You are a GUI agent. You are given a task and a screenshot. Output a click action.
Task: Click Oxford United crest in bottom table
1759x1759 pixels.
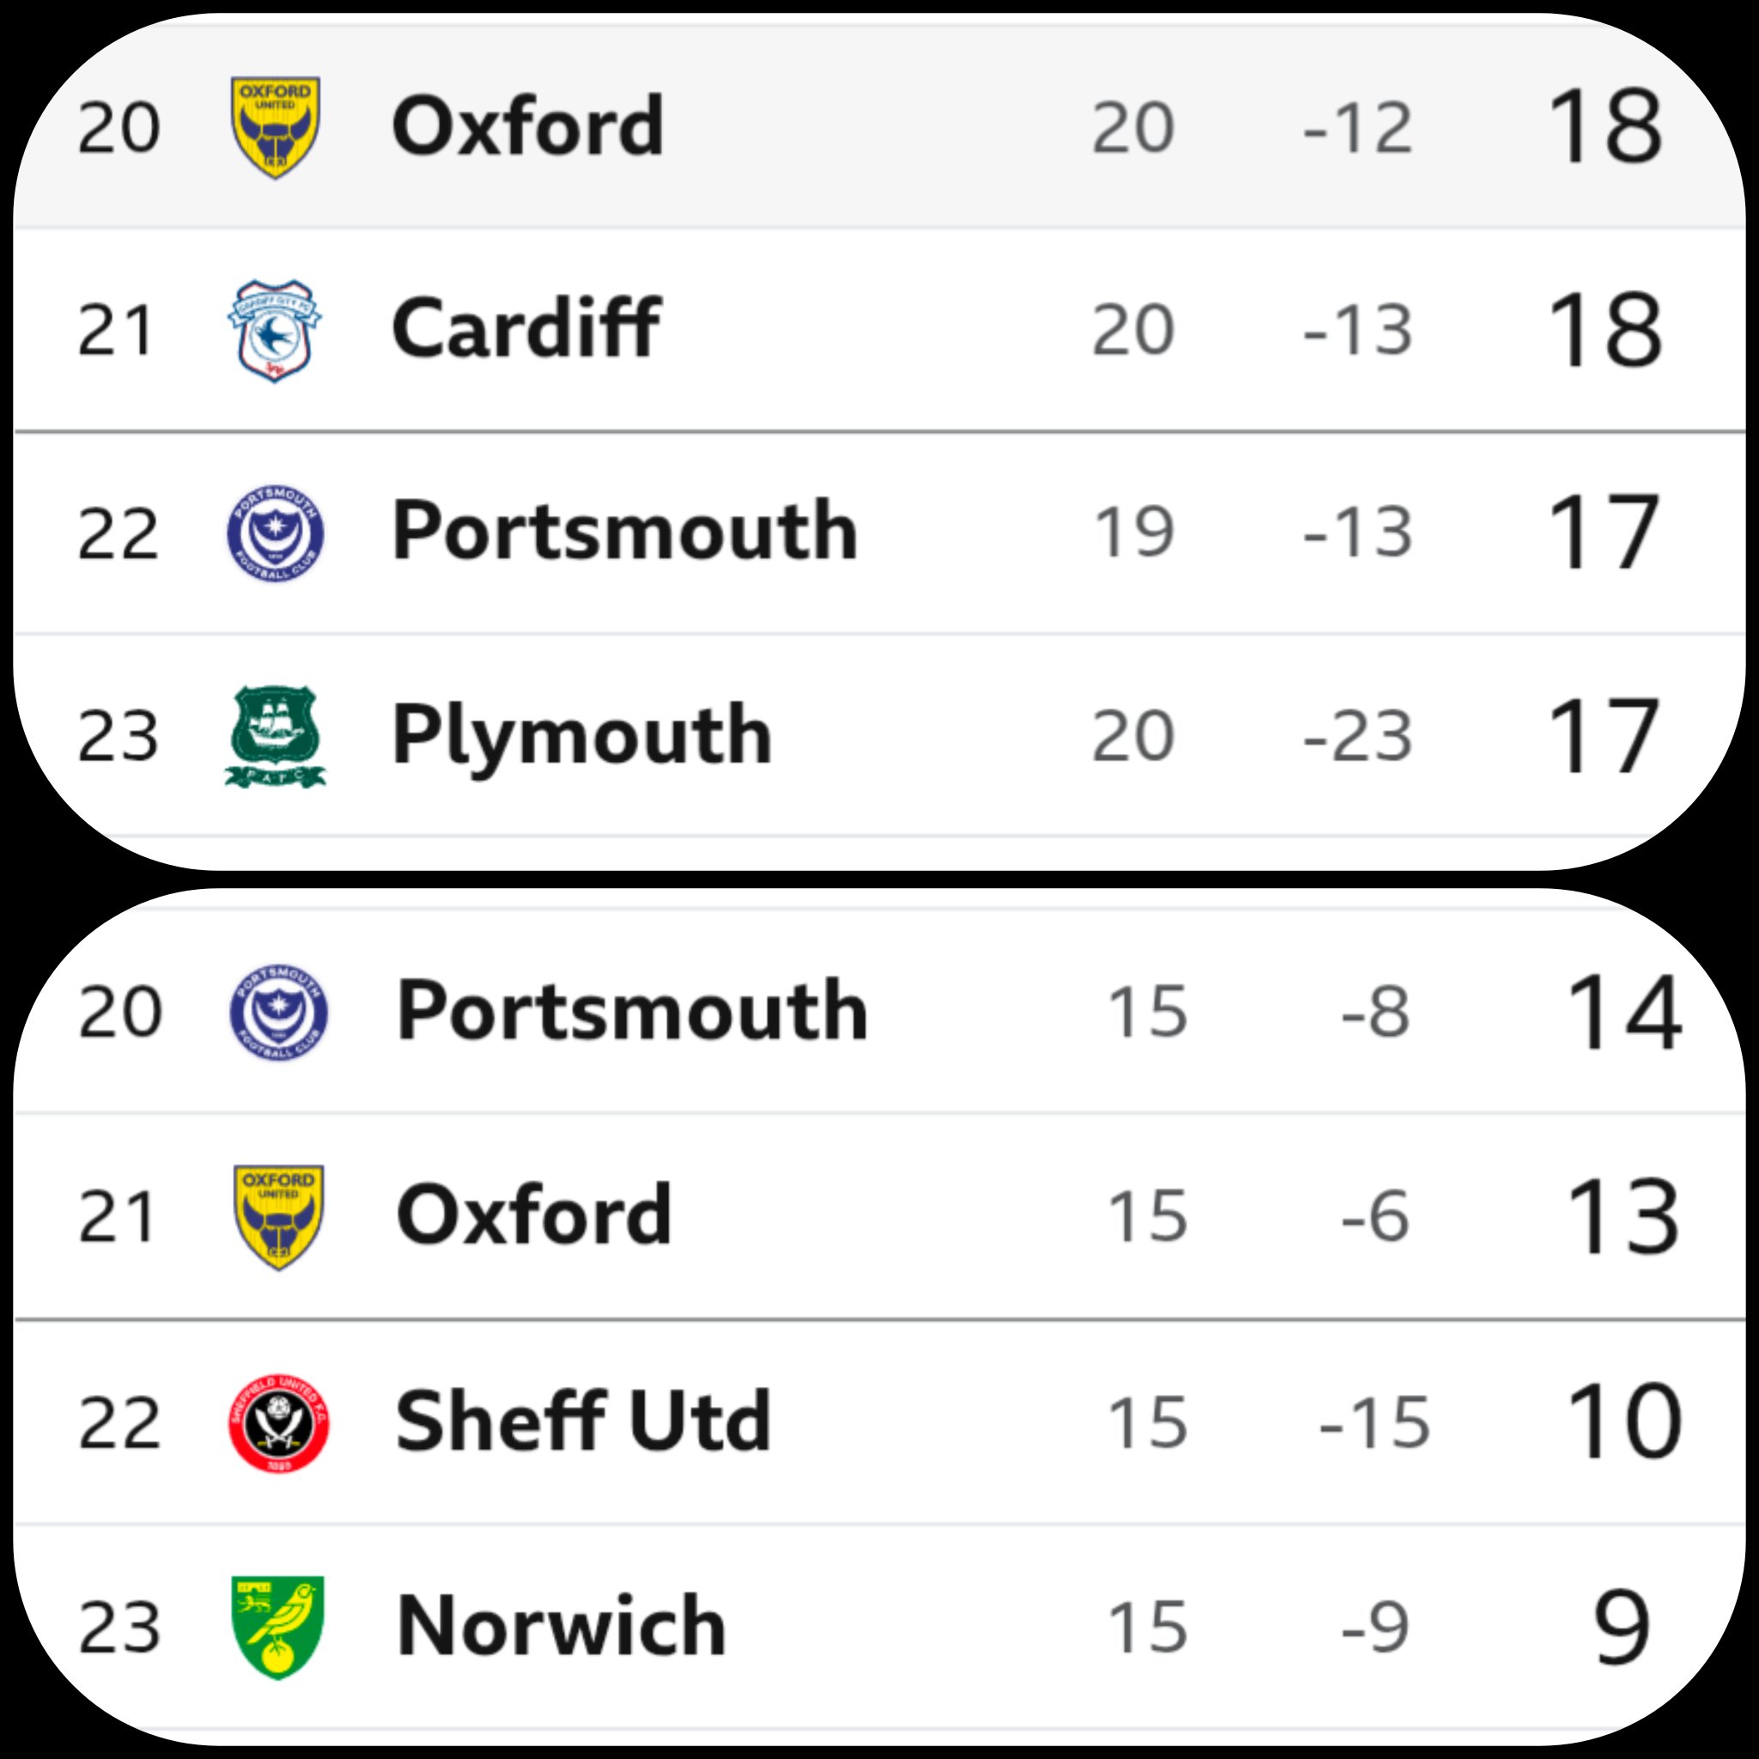(277, 1216)
